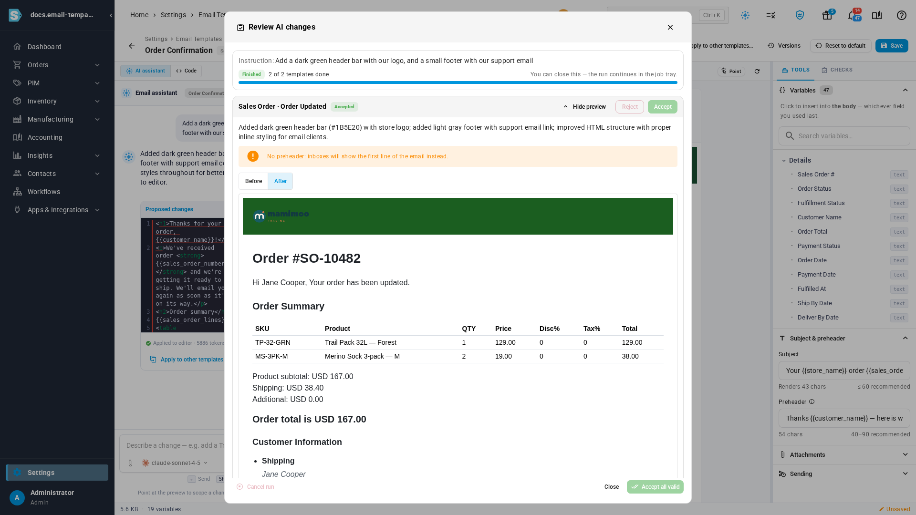Click the Administrator profile avatar
Image resolution: width=916 pixels, height=515 pixels.
click(17, 497)
